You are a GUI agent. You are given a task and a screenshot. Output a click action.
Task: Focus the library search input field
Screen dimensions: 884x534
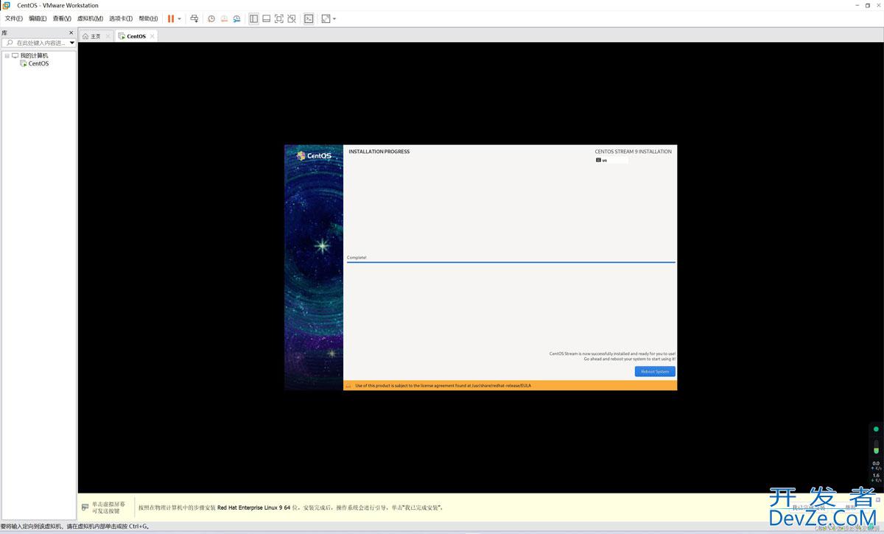click(39, 43)
